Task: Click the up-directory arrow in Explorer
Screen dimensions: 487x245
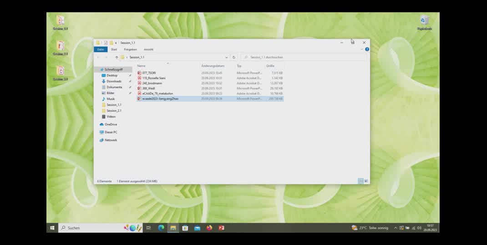Action: pyautogui.click(x=117, y=58)
